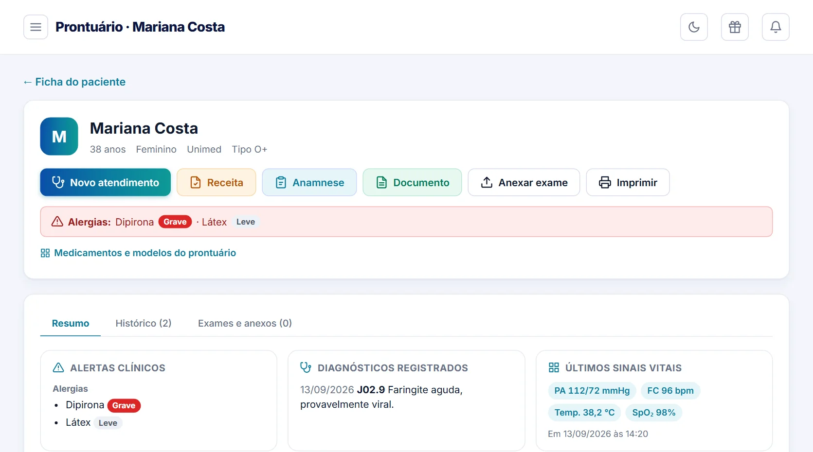The image size is (813, 452).
Task: Click the FC 96 bpm chip
Action: click(670, 391)
